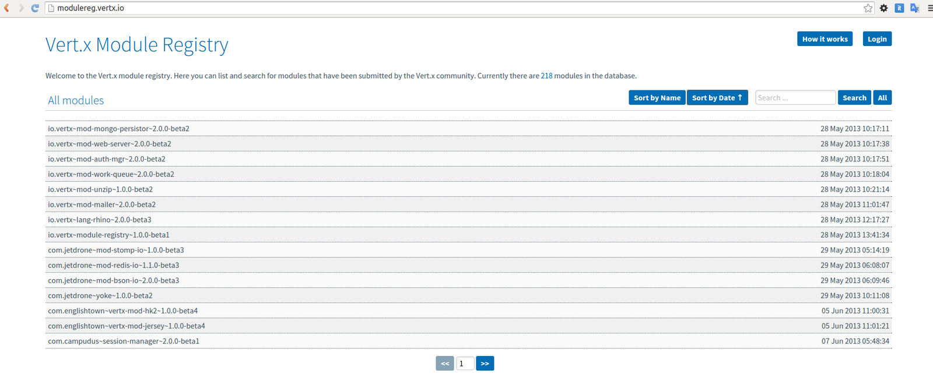Go to the next page of results
This screenshot has height=377, width=933.
(485, 364)
